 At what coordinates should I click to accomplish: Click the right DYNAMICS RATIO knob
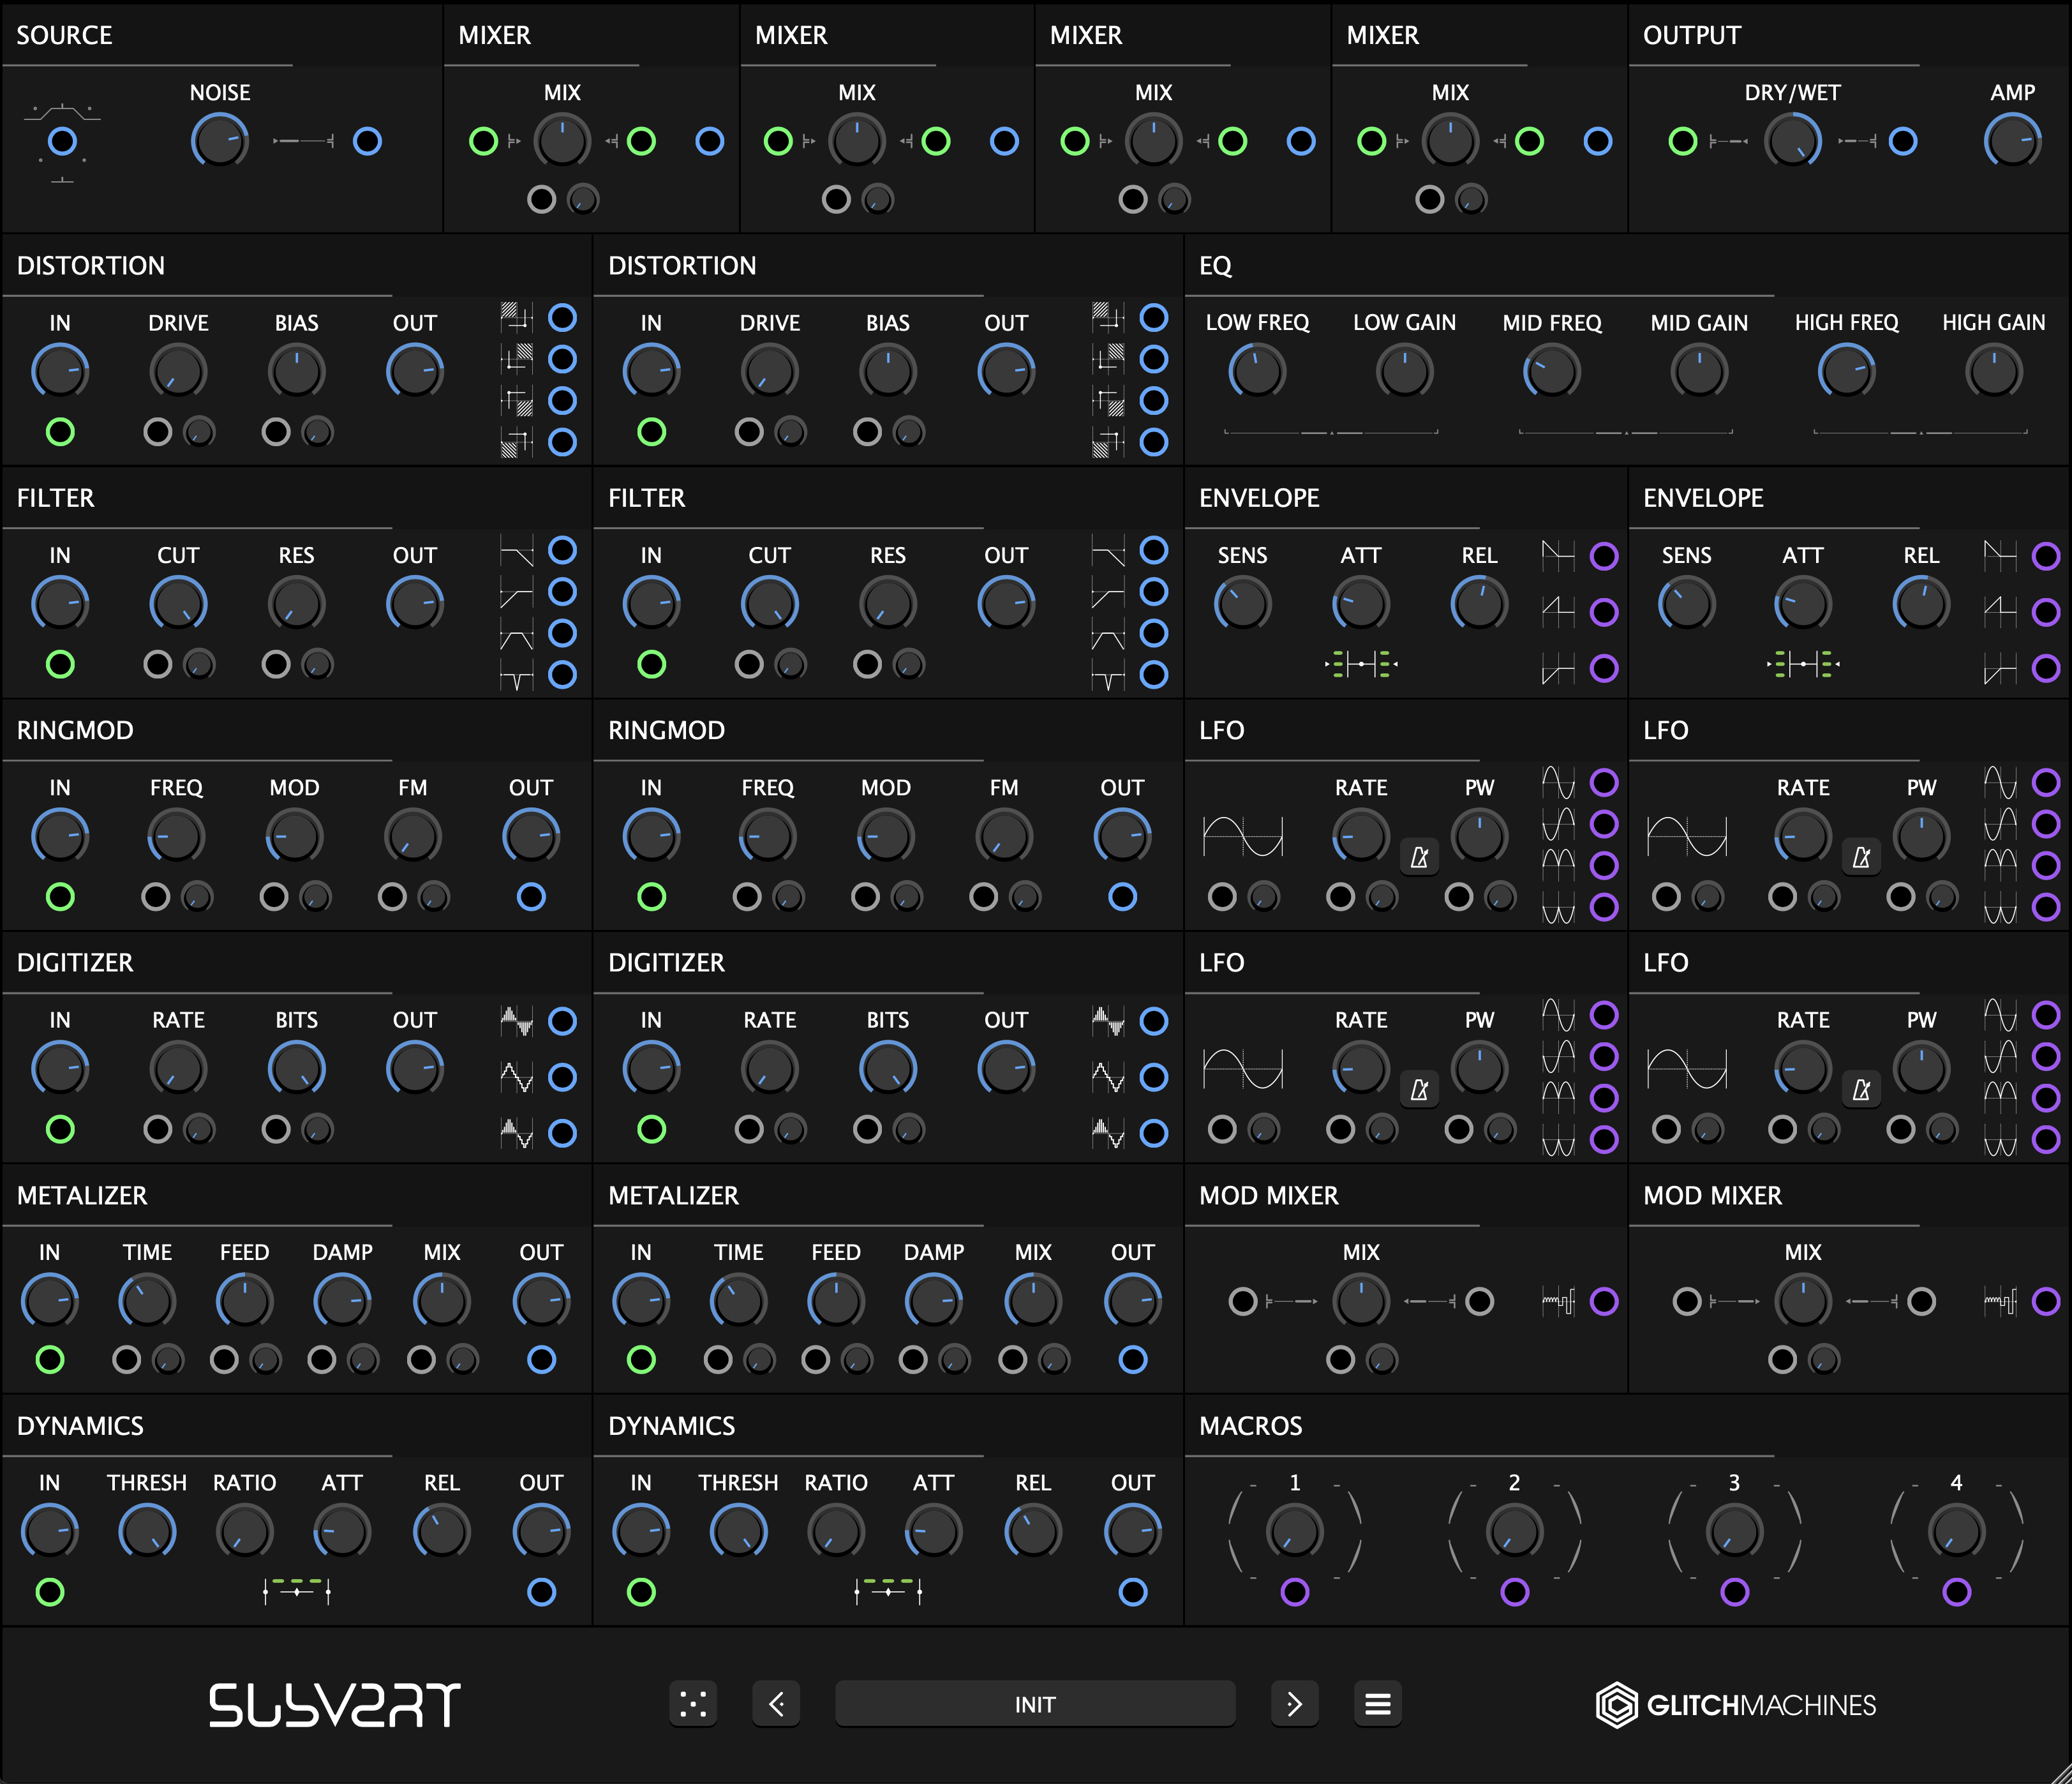836,1532
